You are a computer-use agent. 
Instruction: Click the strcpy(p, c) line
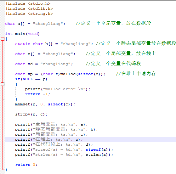[31, 115]
